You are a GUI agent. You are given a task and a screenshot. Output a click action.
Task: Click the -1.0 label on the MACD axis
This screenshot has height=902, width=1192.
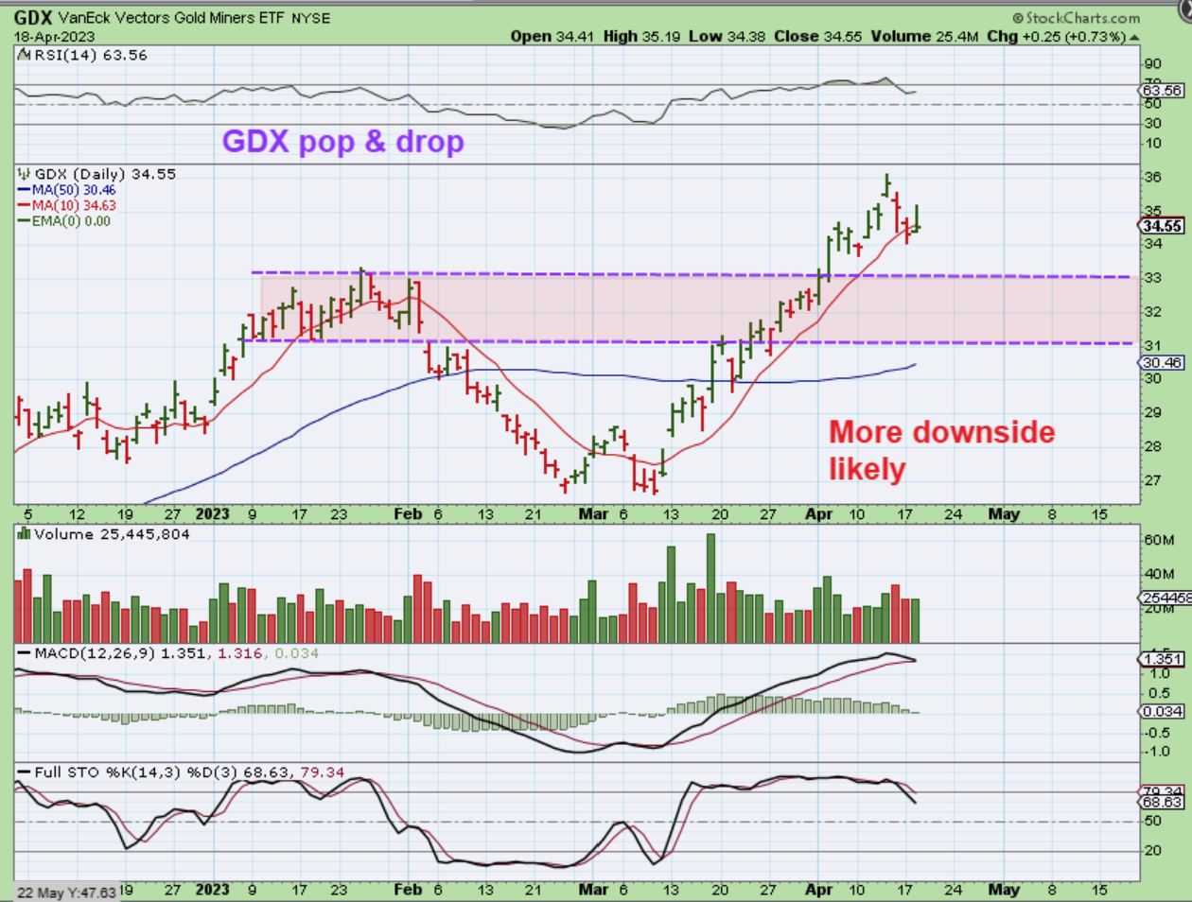click(1156, 752)
